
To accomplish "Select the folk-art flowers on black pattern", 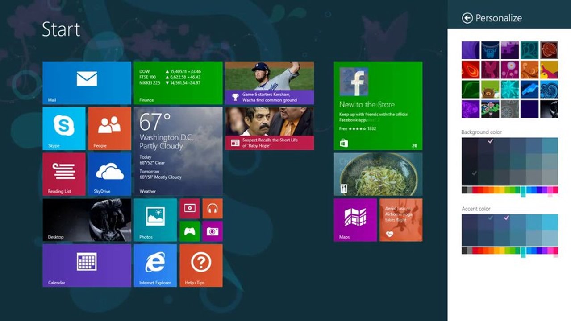I will click(490, 109).
